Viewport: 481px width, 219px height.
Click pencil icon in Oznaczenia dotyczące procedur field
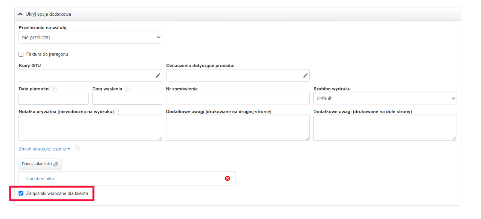(305, 76)
